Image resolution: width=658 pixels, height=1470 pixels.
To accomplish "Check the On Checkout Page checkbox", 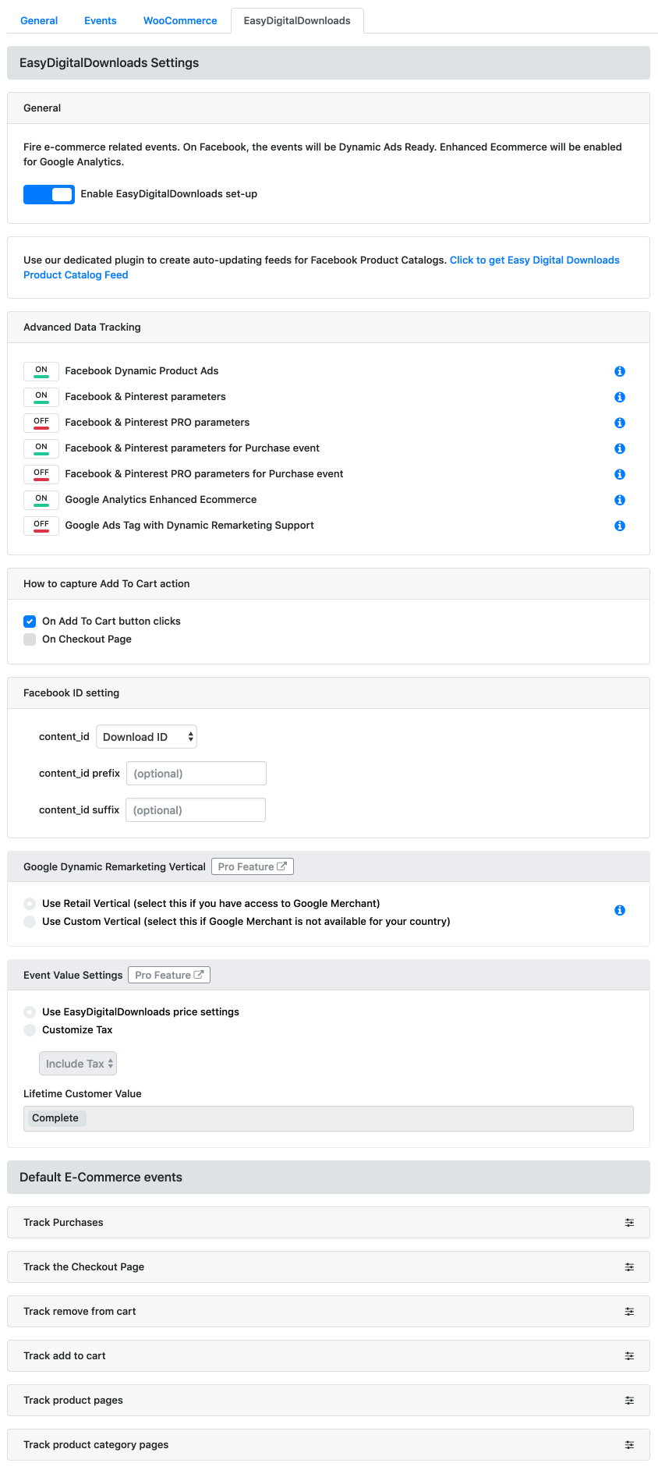I will pos(30,639).
